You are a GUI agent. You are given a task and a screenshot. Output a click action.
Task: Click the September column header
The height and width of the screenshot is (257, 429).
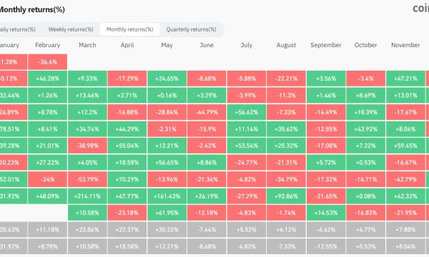[326, 45]
